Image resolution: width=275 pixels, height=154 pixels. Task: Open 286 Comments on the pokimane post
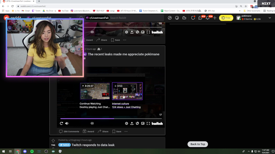click(69, 131)
